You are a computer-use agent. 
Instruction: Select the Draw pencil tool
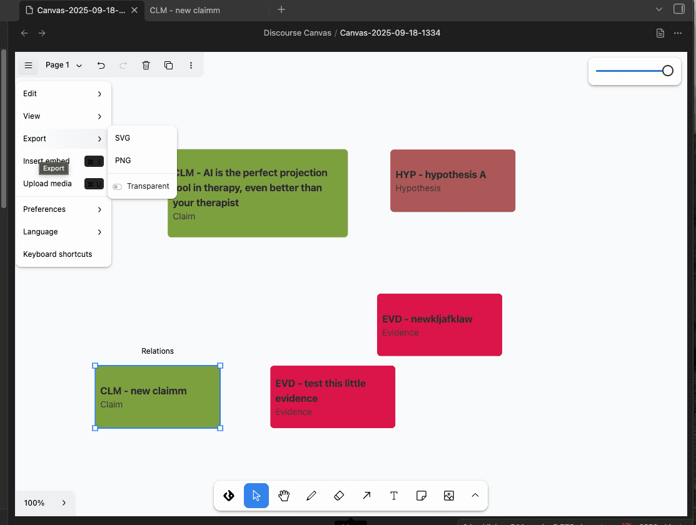311,495
